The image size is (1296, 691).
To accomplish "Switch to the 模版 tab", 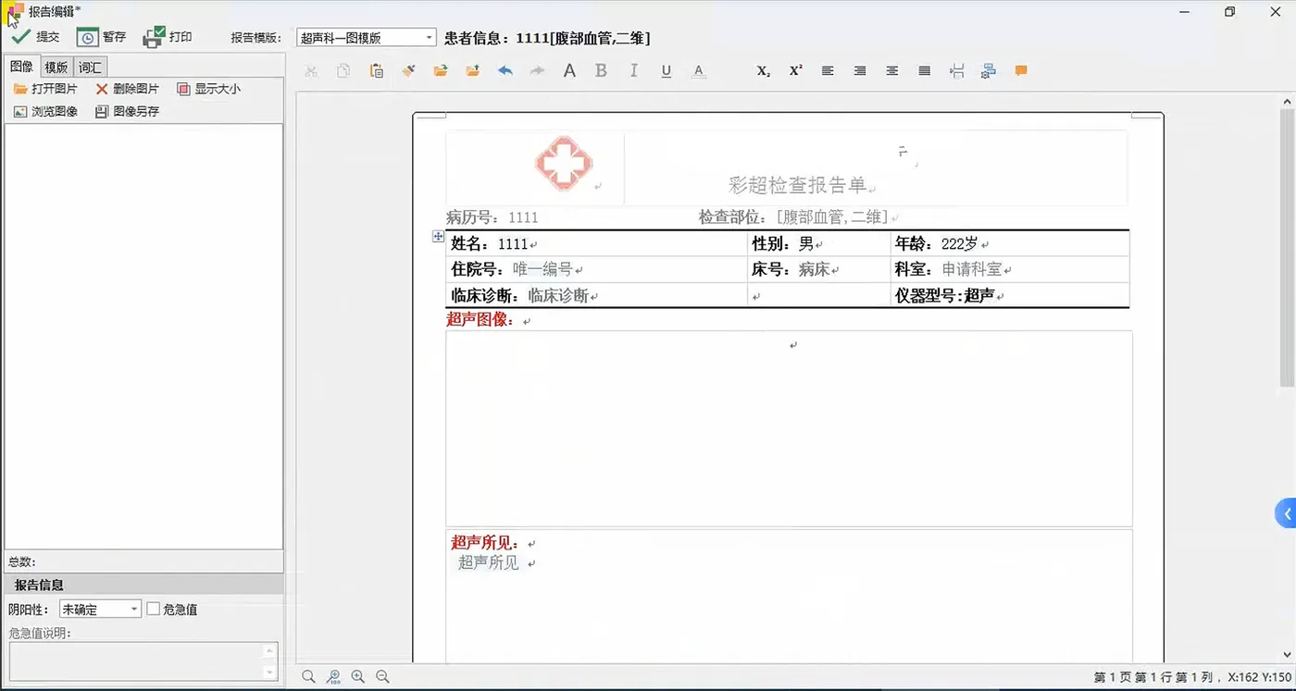I will click(x=56, y=67).
